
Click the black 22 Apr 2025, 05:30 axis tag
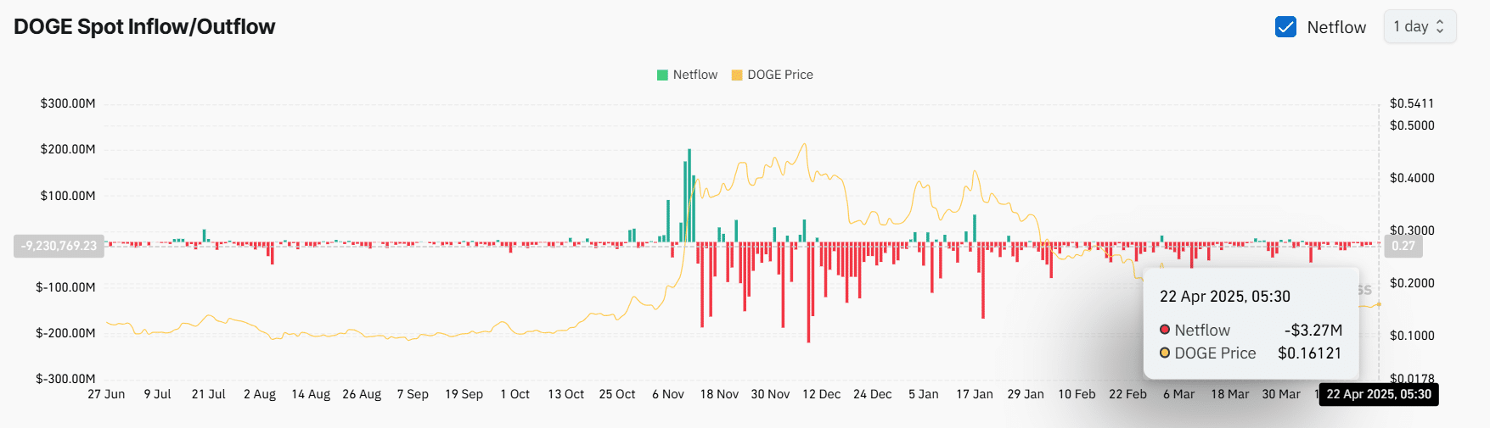pyautogui.click(x=1379, y=394)
